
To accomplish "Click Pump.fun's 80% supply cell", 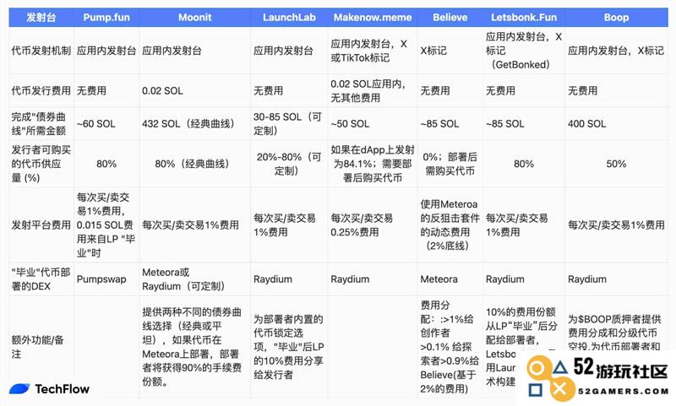I will (106, 164).
